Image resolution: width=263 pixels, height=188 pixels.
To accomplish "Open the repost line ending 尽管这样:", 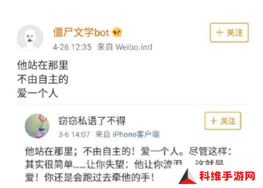I will (129, 152).
